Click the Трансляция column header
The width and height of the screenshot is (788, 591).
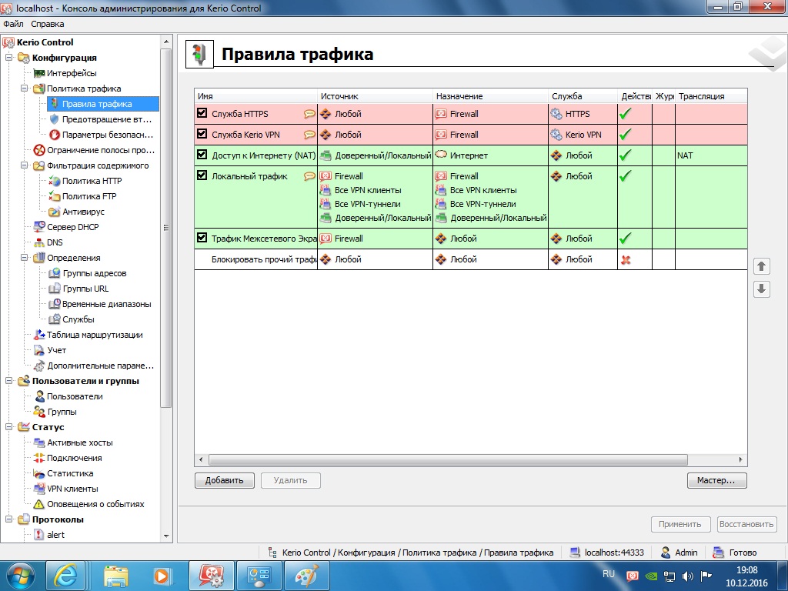(711, 96)
